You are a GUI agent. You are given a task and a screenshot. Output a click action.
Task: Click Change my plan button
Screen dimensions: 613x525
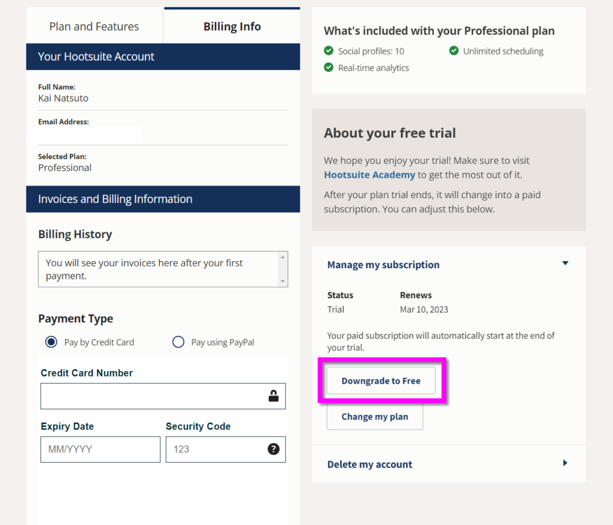coord(375,417)
